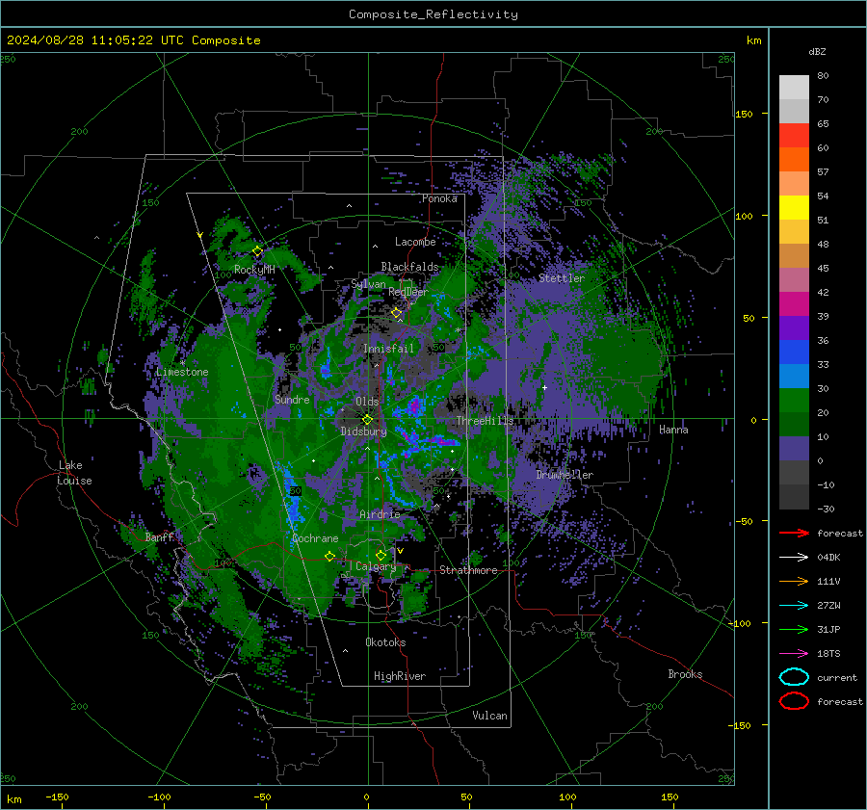Select the bright green 20–30 dBZ color swatch

794,401
